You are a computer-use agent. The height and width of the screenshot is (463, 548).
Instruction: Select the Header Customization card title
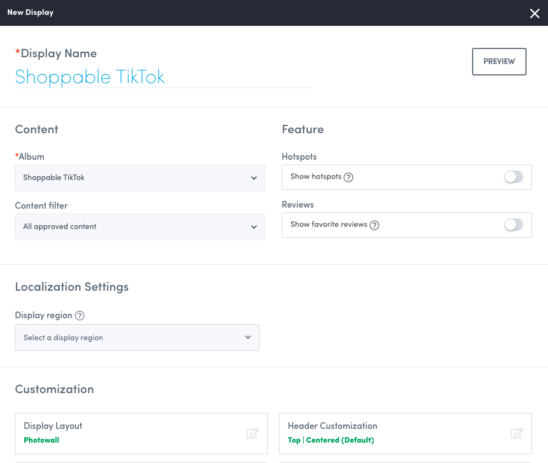pyautogui.click(x=332, y=426)
